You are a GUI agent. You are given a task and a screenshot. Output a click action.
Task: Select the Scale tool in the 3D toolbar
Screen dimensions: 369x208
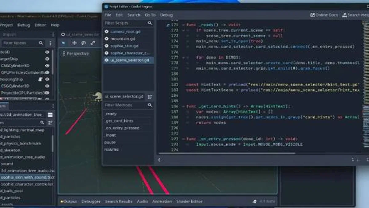(93, 43)
